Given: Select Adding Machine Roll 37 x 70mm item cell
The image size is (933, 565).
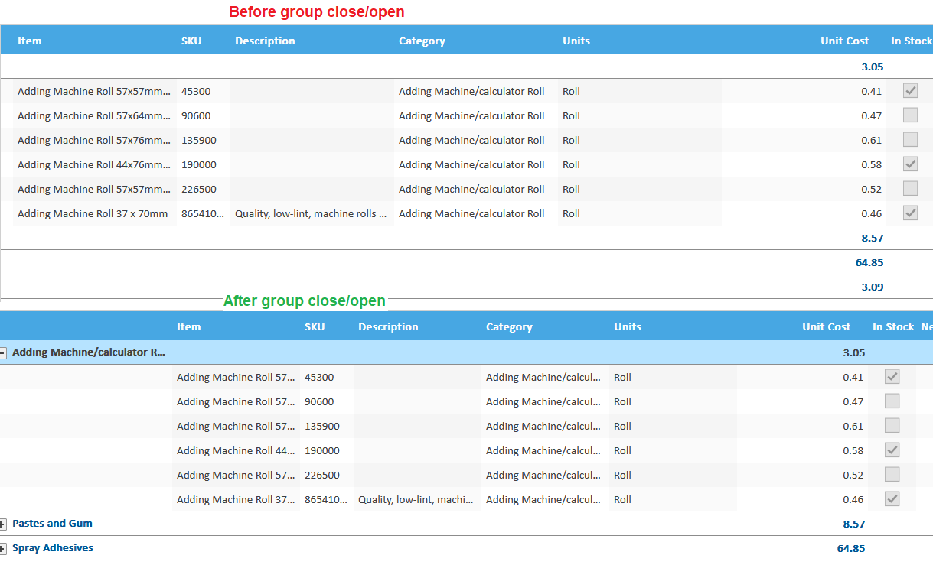Looking at the screenshot, I should pos(94,213).
